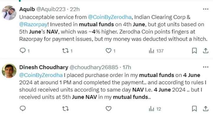Image resolution: width=213 pixels, height=114 pixels.
Task: Bookmark Aquib's tweet
Action: [194, 51]
